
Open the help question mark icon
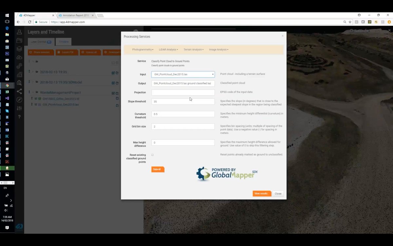click(x=19, y=117)
